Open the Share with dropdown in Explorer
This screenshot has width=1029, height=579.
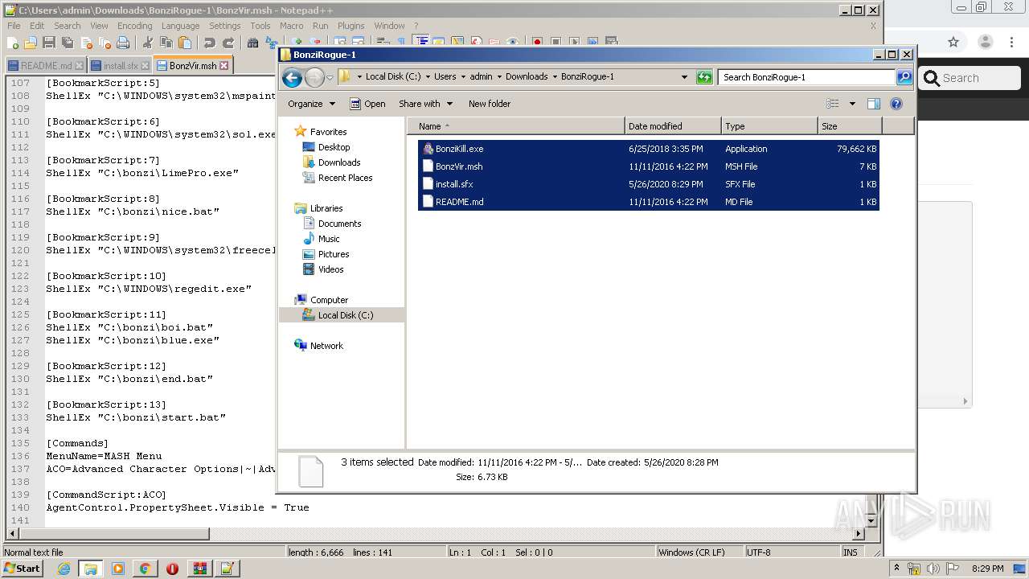[x=425, y=104]
